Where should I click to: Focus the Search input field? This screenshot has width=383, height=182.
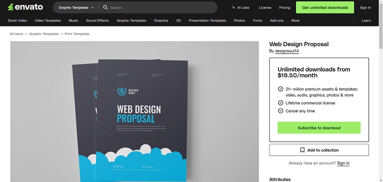[162, 8]
